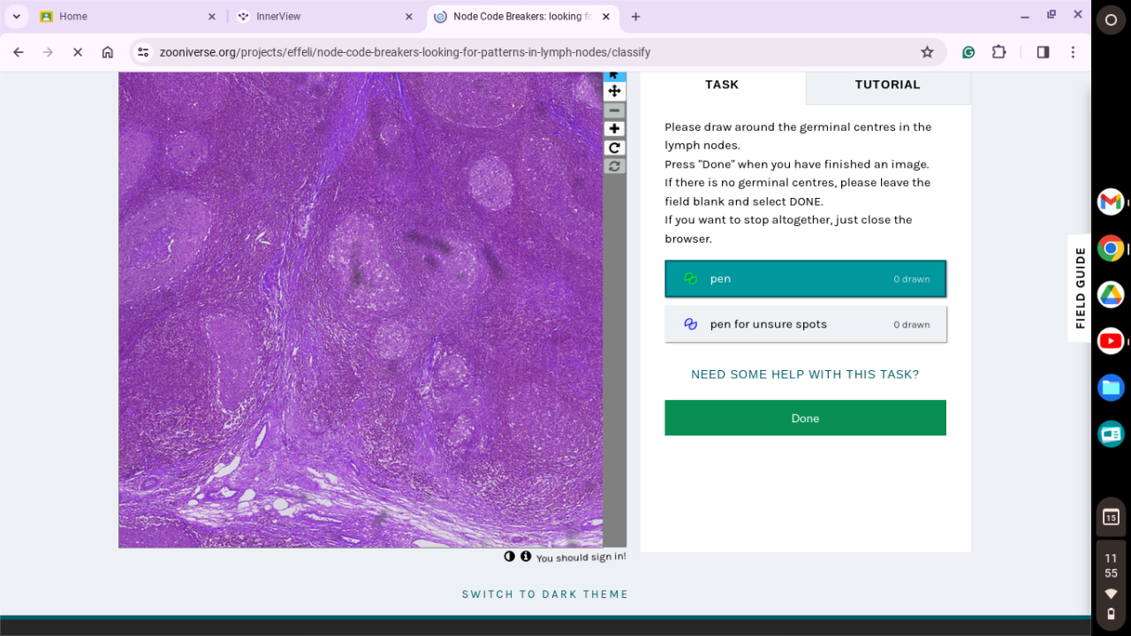View site information icon in address bar

pos(144,52)
